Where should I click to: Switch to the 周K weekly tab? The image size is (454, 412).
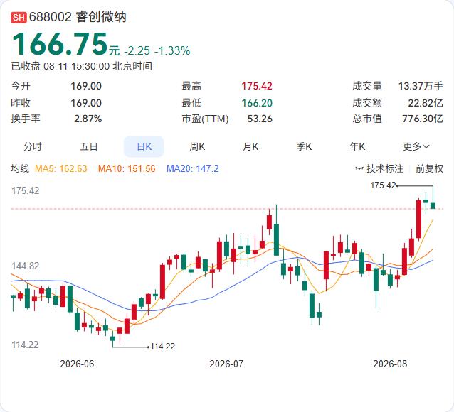pos(197,146)
